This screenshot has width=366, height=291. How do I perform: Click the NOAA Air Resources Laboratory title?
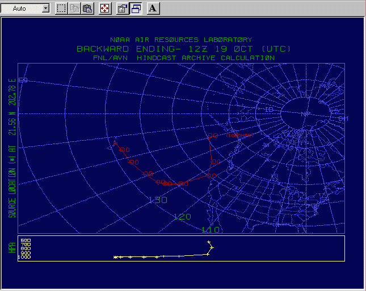(181, 40)
